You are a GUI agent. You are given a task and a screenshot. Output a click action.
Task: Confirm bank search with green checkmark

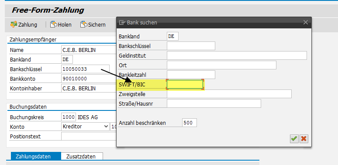(x=294, y=139)
